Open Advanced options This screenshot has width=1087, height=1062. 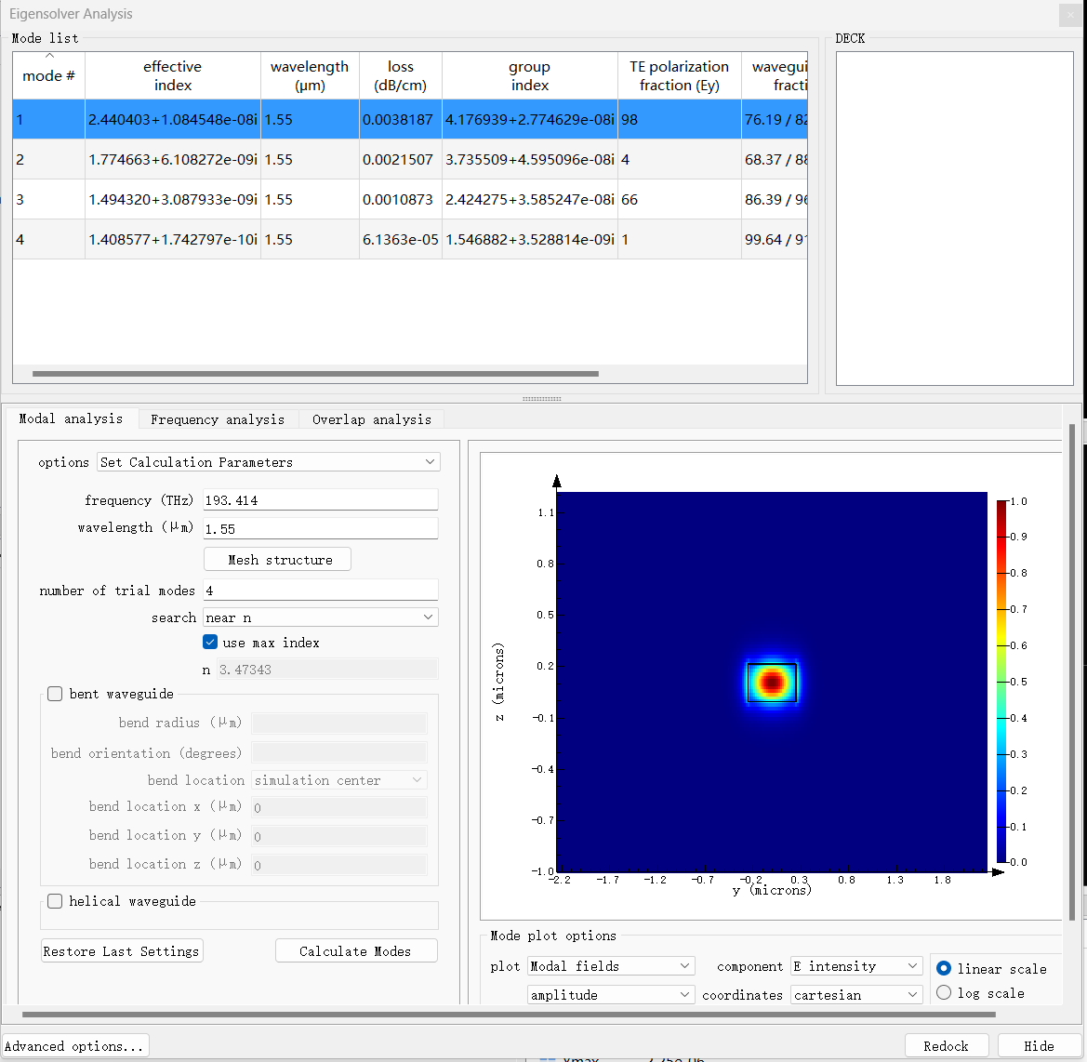[75, 1046]
